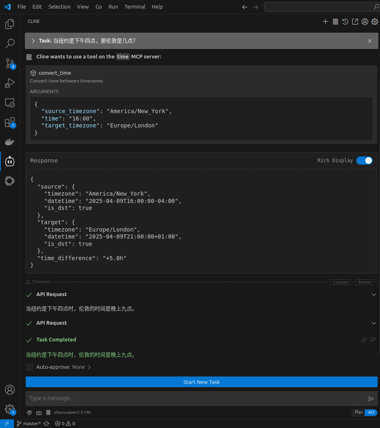Expand Auto-approve options chevron

(x=89, y=367)
